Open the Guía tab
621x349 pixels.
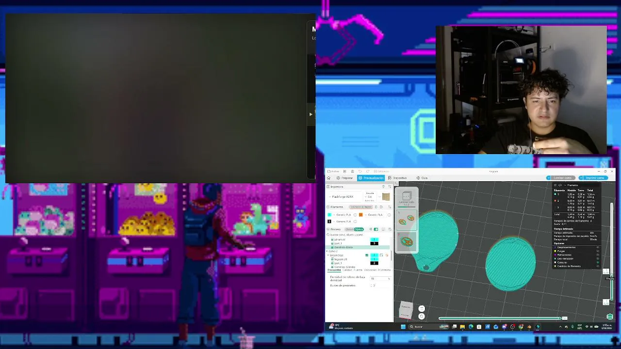pyautogui.click(x=422, y=178)
